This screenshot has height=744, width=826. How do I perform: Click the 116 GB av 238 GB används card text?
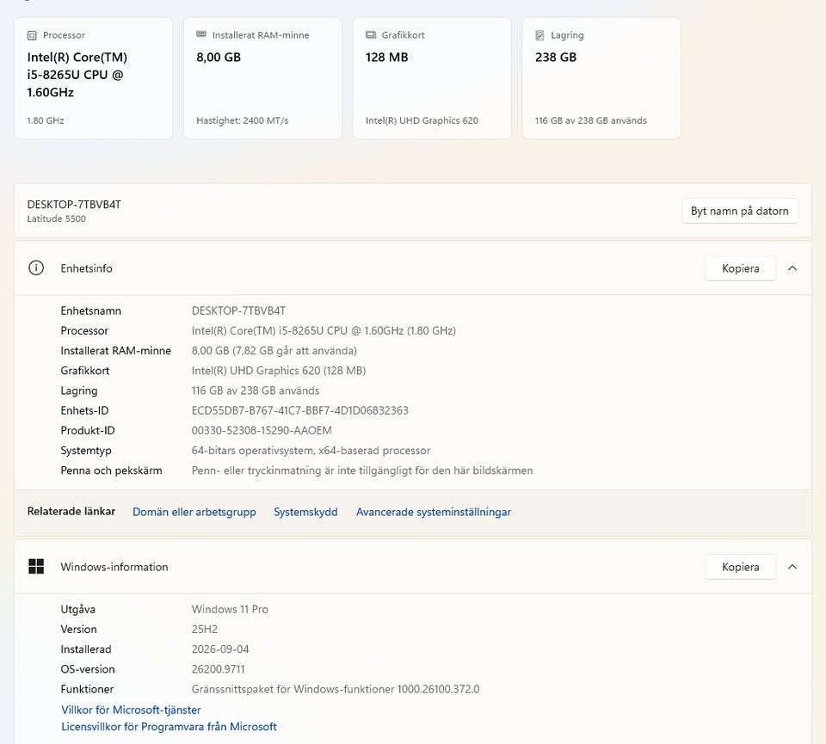point(591,120)
